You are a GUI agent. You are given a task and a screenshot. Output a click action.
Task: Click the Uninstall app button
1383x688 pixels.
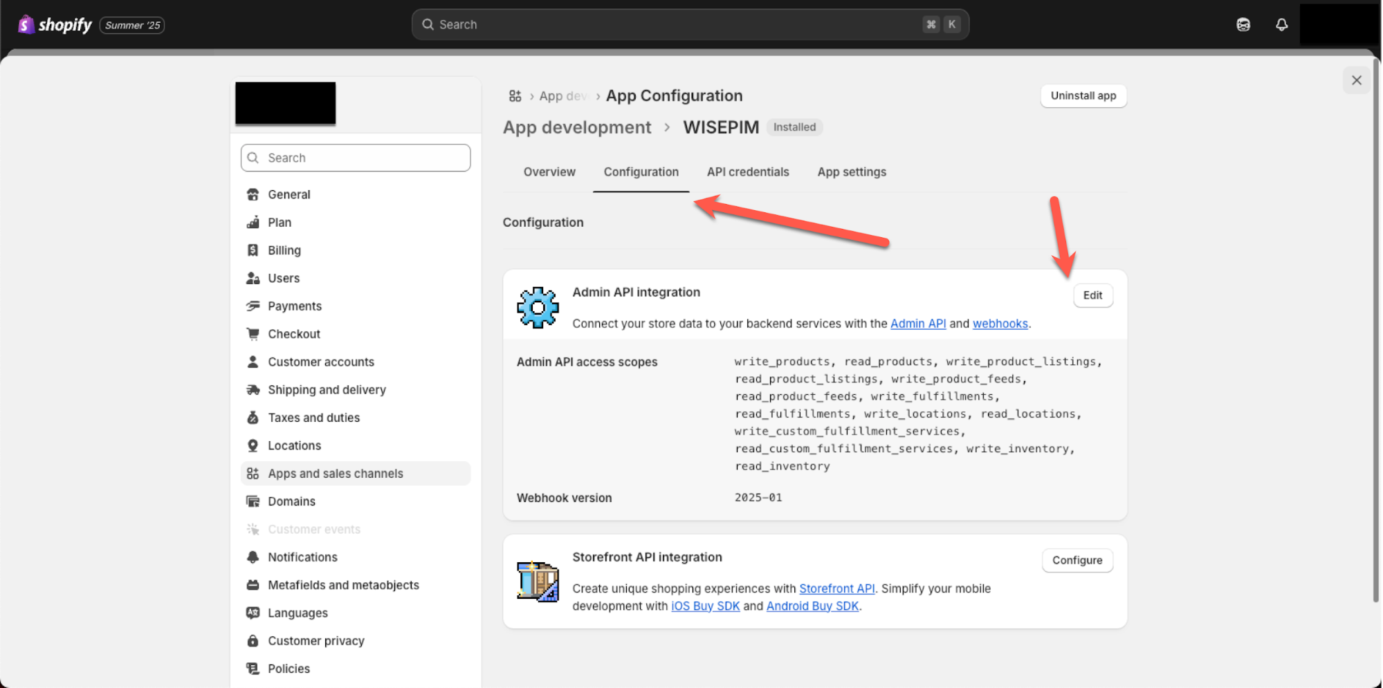(x=1083, y=95)
